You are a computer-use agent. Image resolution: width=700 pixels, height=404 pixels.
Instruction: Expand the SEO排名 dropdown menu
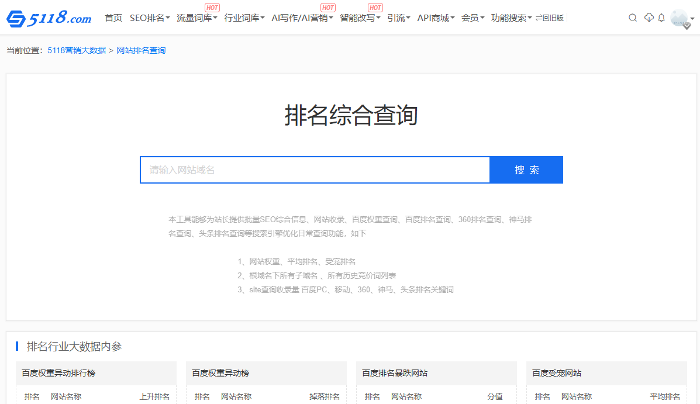[150, 18]
